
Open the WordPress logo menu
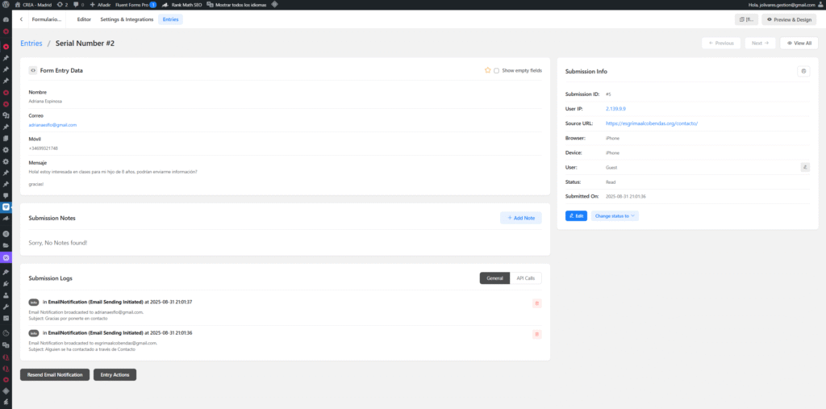coord(6,5)
